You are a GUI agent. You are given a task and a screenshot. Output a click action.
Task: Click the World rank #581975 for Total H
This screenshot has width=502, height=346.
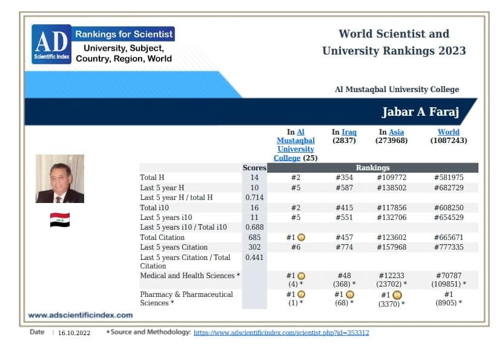[449, 178]
